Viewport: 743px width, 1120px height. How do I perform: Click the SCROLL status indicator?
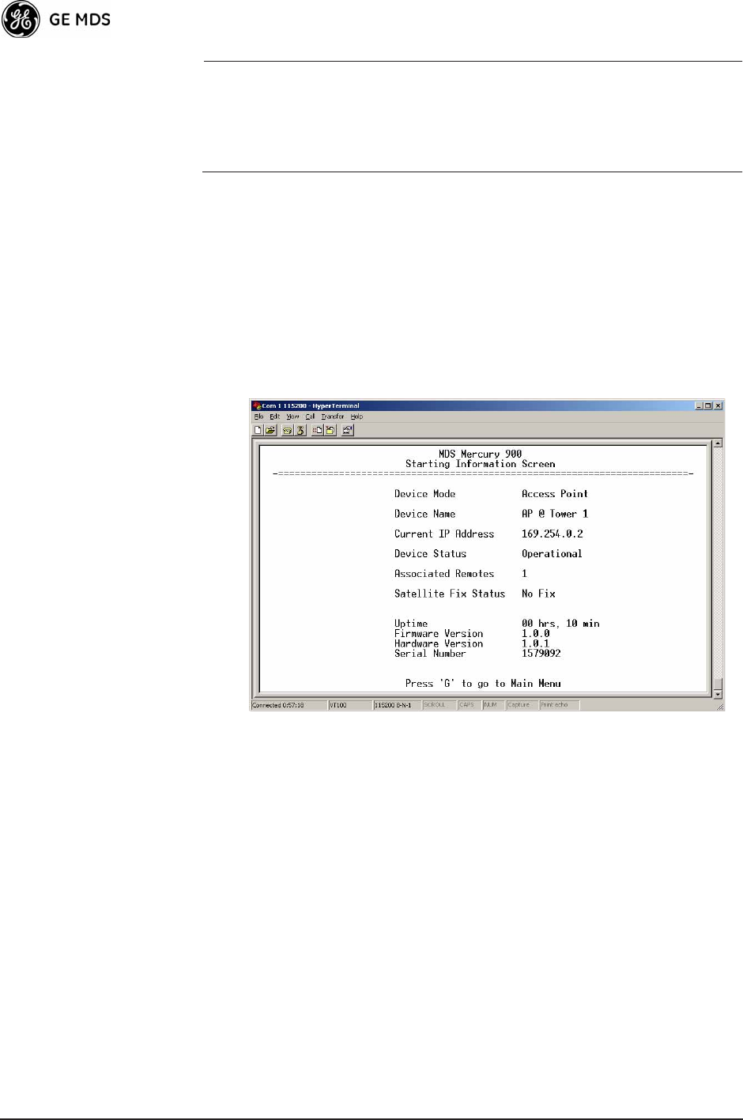pyautogui.click(x=439, y=705)
